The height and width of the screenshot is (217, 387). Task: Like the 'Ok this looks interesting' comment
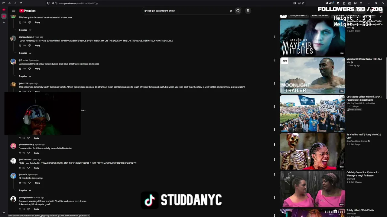(x=20, y=183)
